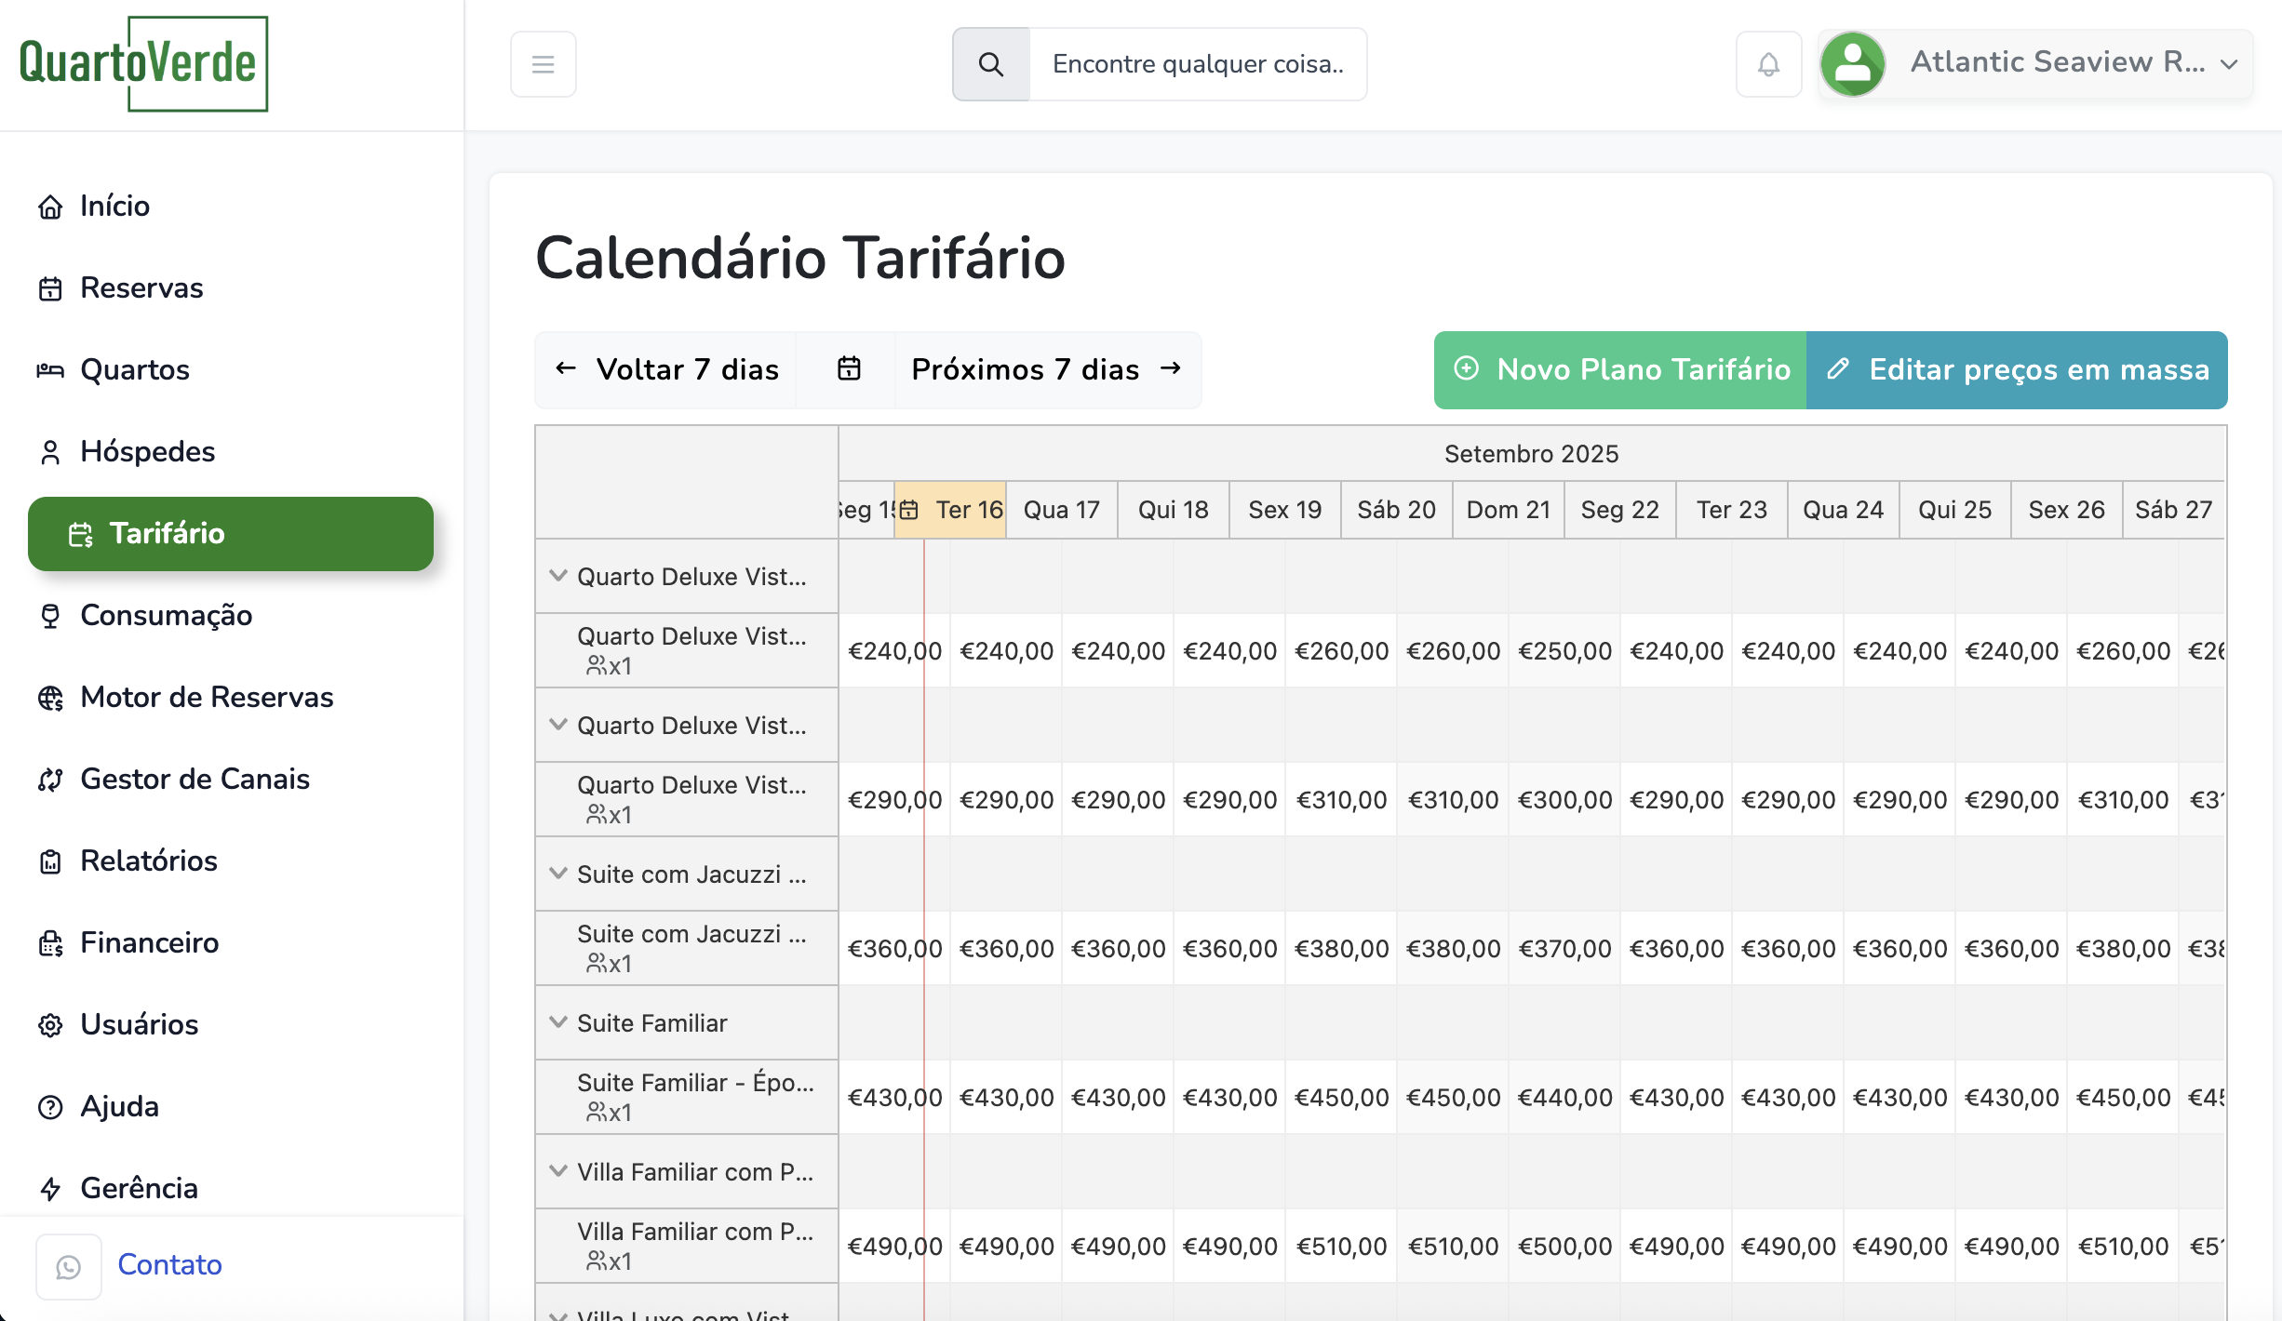Open the notifications bell
The height and width of the screenshot is (1321, 2282).
[1768, 64]
